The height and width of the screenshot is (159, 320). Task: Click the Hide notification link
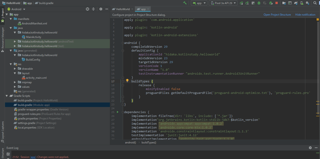(x=305, y=15)
